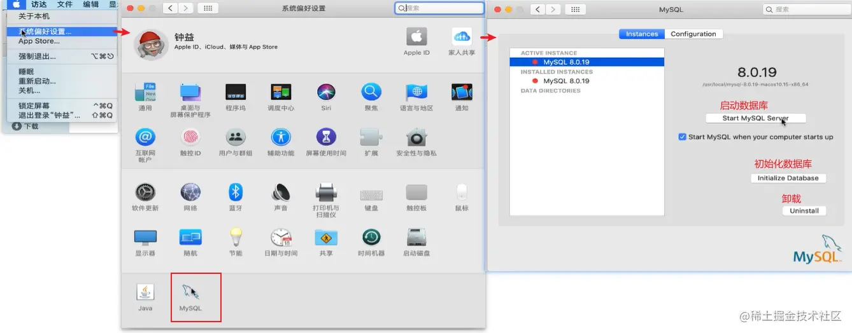Click the 钟益 user avatar
Image resolution: width=852 pixels, height=333 pixels.
pos(152,44)
